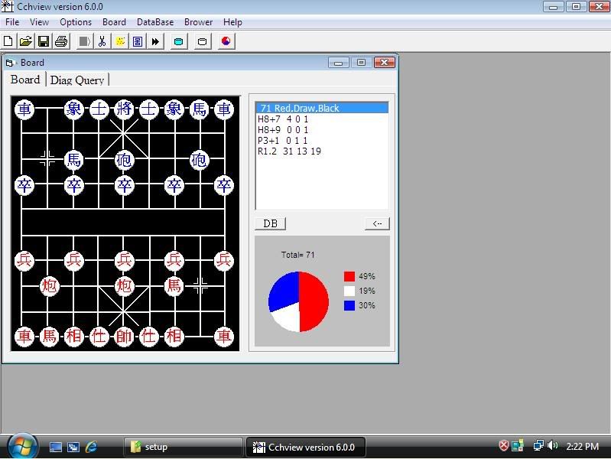Click the blue Chinese character board icon
The width and height of the screenshot is (611, 459).
click(x=138, y=41)
